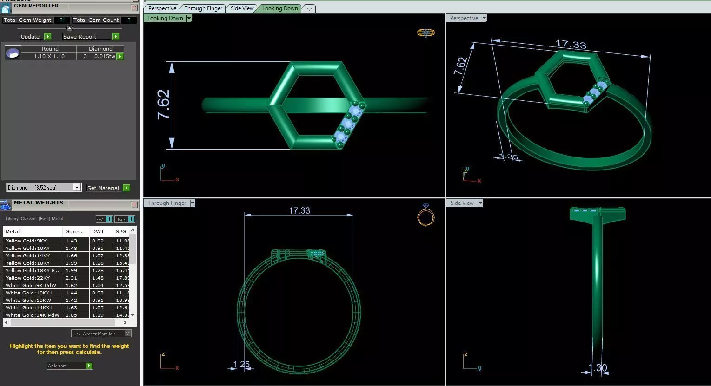Select the Yellow Gold:10KY row
Screen dimensions: 711x386
pyautogui.click(x=66, y=248)
